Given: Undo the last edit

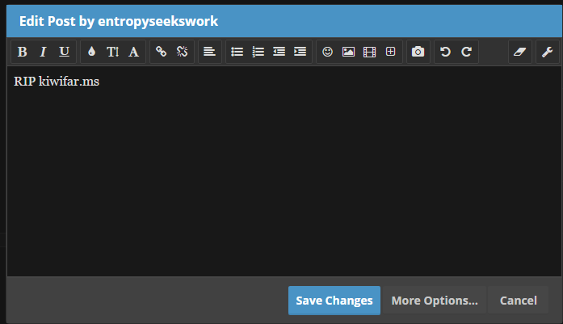Looking at the screenshot, I should pyautogui.click(x=446, y=52).
